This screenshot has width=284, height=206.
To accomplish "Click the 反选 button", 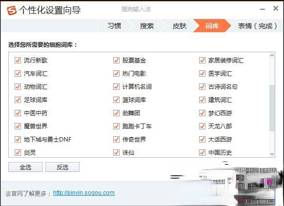I will pyautogui.click(x=62, y=167).
